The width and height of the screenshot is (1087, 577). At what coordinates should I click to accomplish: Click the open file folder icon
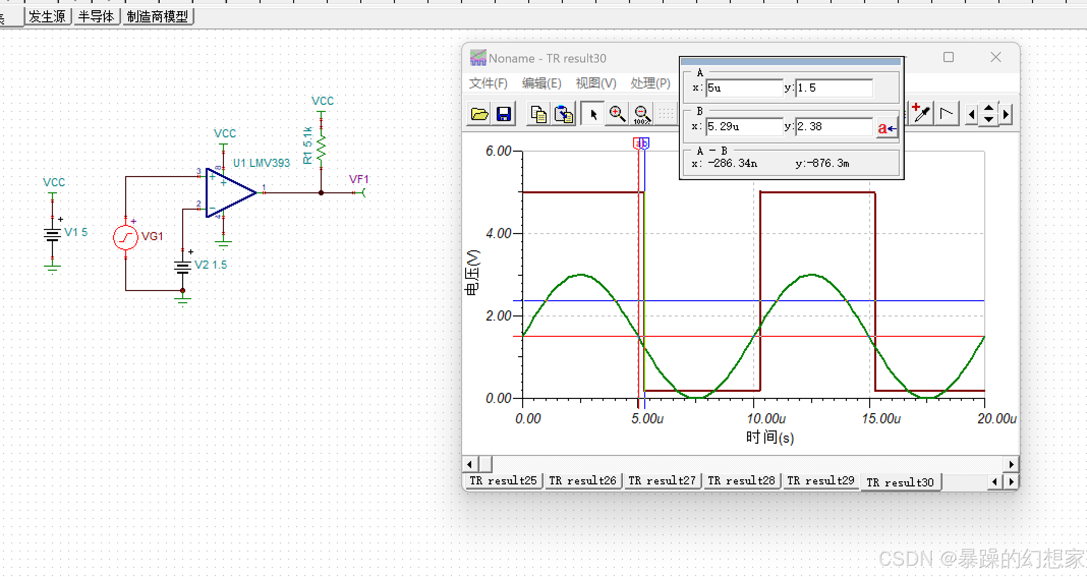coord(479,114)
